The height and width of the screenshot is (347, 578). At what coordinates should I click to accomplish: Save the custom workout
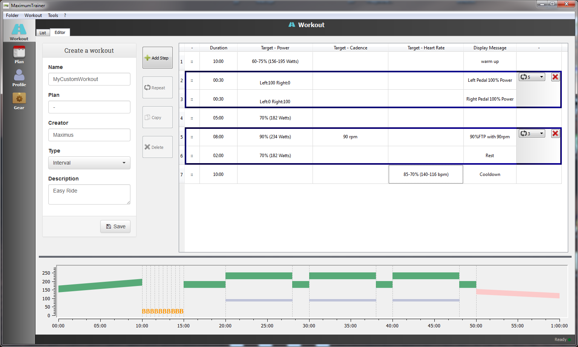point(115,226)
